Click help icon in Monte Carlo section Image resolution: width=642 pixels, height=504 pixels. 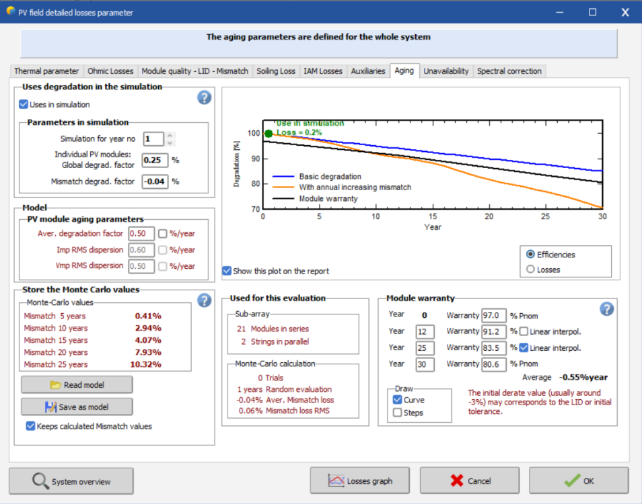[204, 300]
